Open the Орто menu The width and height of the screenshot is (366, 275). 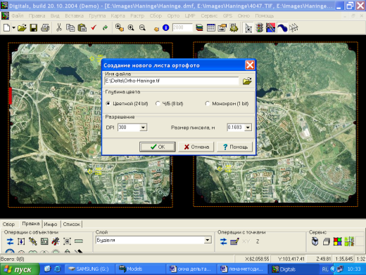[x=173, y=15]
